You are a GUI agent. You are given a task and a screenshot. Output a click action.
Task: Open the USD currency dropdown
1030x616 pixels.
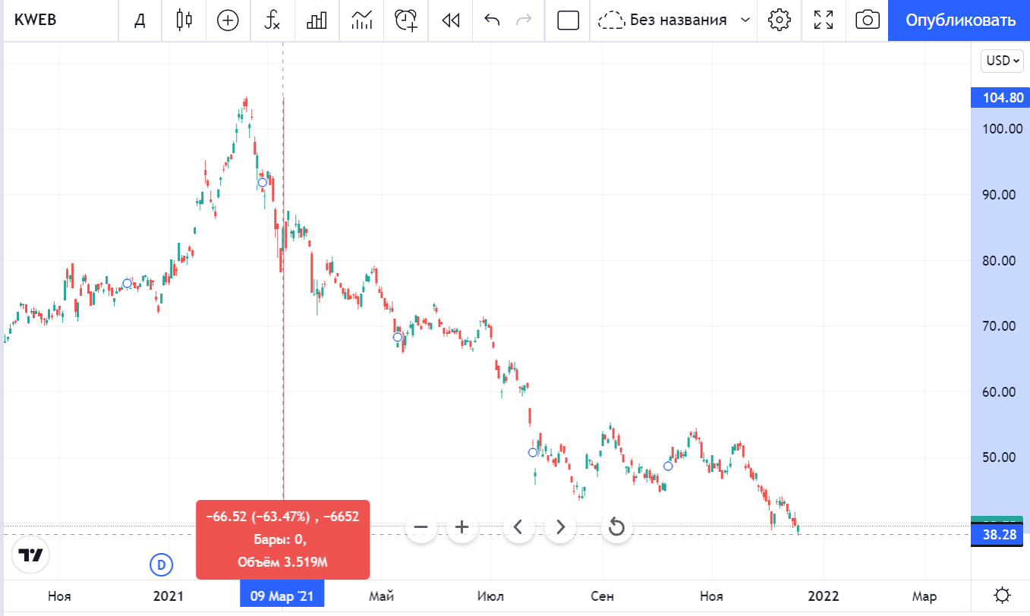pyautogui.click(x=1002, y=60)
